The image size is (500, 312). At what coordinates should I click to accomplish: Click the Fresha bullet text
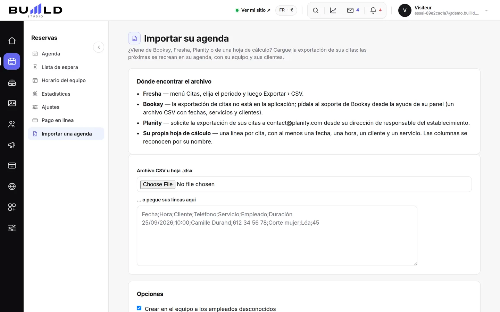(223, 94)
